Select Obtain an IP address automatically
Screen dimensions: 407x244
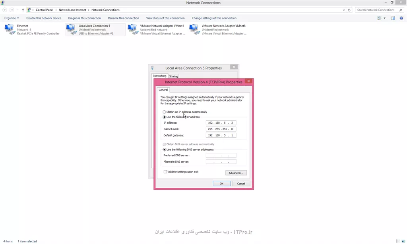click(x=165, y=112)
